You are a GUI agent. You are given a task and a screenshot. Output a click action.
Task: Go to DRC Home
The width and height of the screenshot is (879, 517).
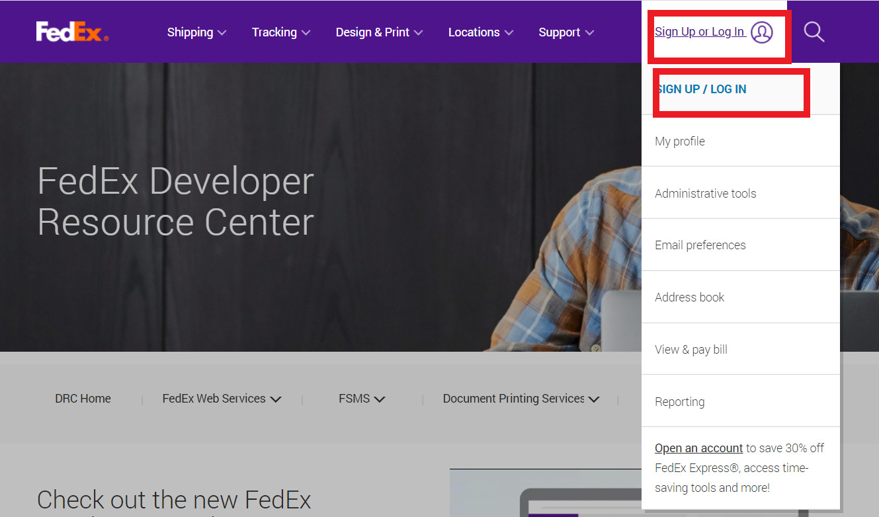tap(83, 399)
